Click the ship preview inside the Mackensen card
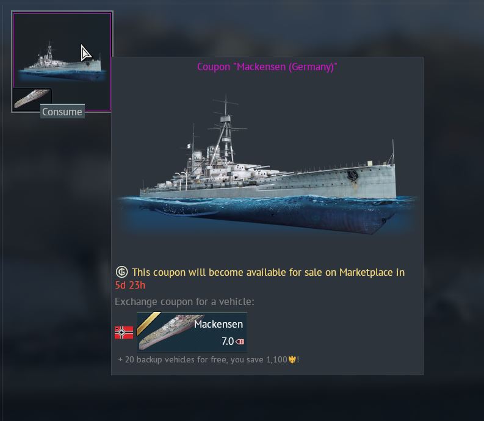This screenshot has width=484, height=421. pyautogui.click(x=170, y=332)
